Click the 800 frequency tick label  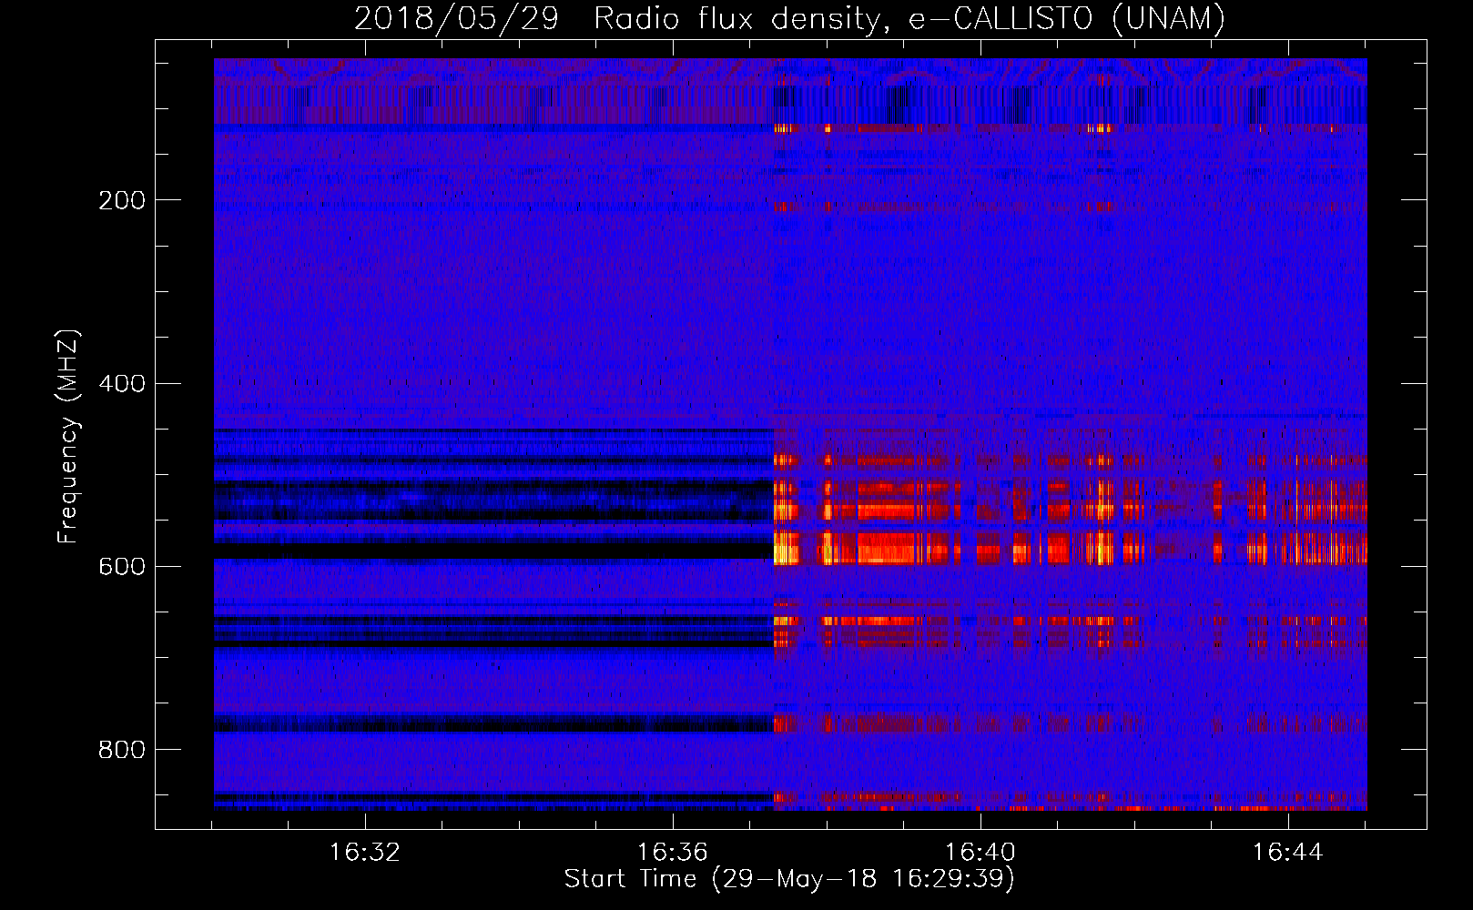(121, 749)
